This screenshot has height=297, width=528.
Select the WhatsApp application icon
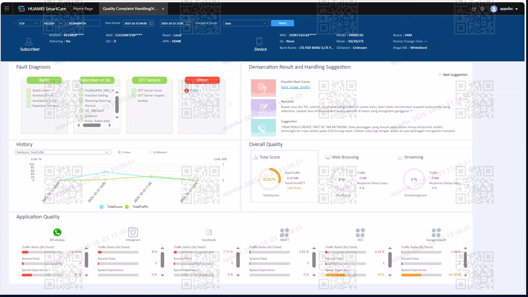click(x=57, y=232)
